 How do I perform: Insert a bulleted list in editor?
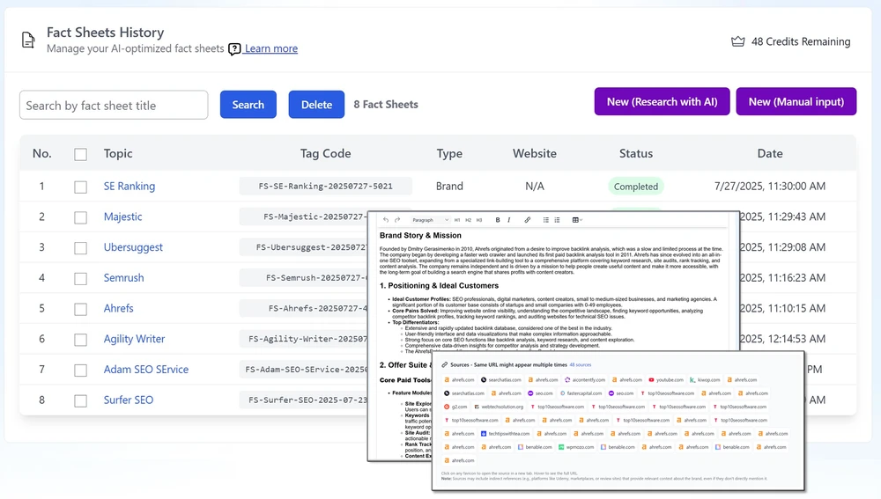[x=545, y=220]
